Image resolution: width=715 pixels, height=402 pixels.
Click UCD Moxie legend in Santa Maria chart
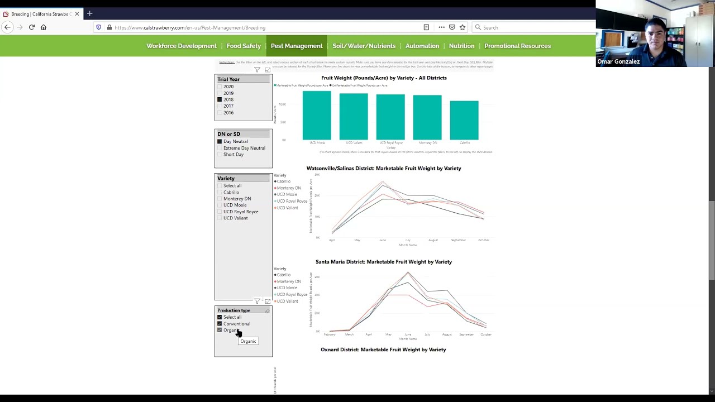point(285,288)
